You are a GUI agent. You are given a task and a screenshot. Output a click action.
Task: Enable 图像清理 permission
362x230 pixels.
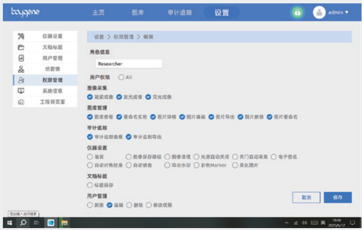pyautogui.click(x=167, y=157)
